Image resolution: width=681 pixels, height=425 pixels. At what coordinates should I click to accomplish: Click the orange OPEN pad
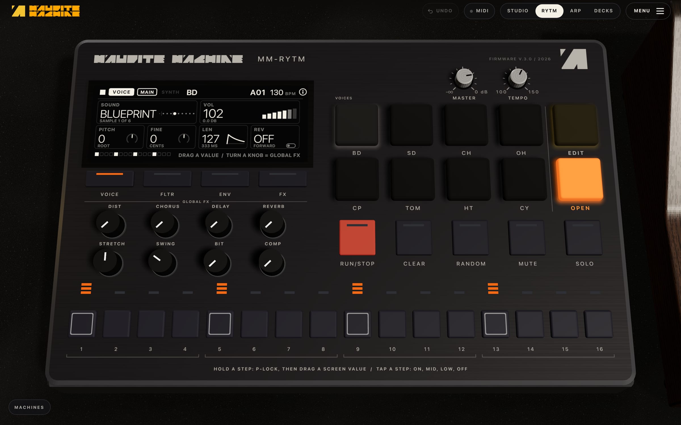click(x=579, y=179)
